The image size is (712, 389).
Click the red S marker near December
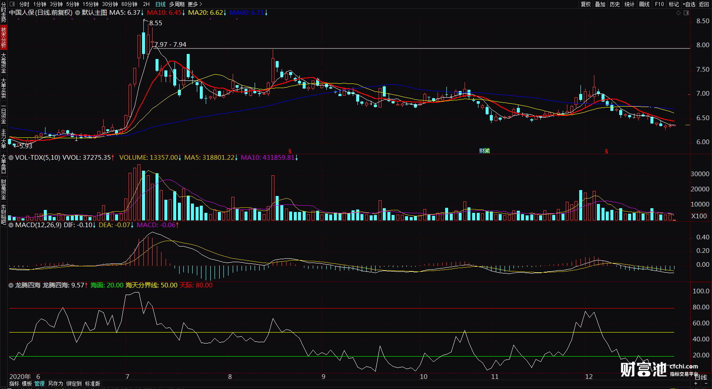click(607, 151)
